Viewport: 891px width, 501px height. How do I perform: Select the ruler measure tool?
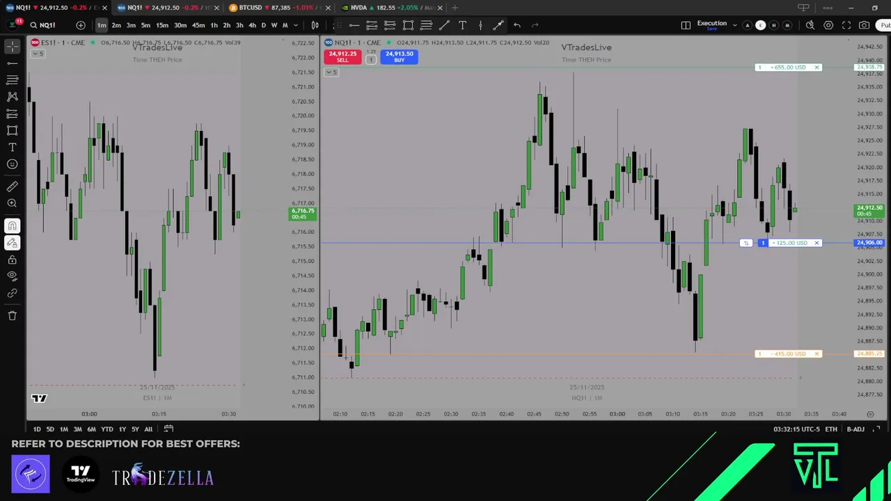tap(13, 186)
